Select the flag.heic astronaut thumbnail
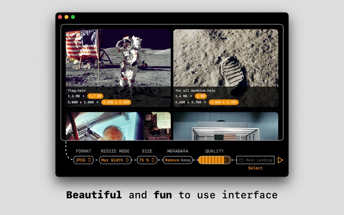The width and height of the screenshot is (344, 215). pos(118,68)
